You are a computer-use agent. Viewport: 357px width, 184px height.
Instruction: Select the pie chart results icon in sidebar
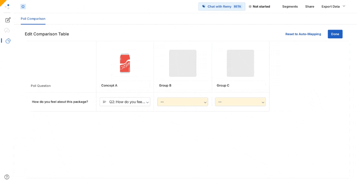8,41
